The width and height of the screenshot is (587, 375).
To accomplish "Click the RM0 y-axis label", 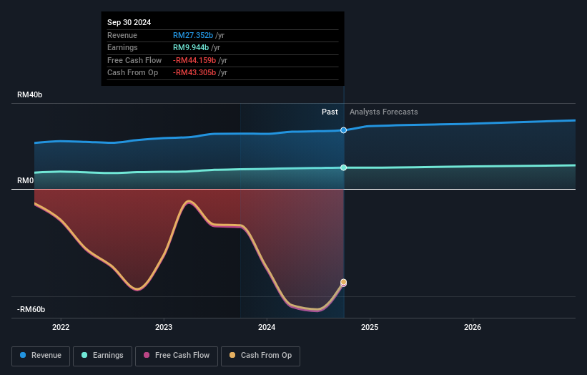I will pyautogui.click(x=26, y=180).
